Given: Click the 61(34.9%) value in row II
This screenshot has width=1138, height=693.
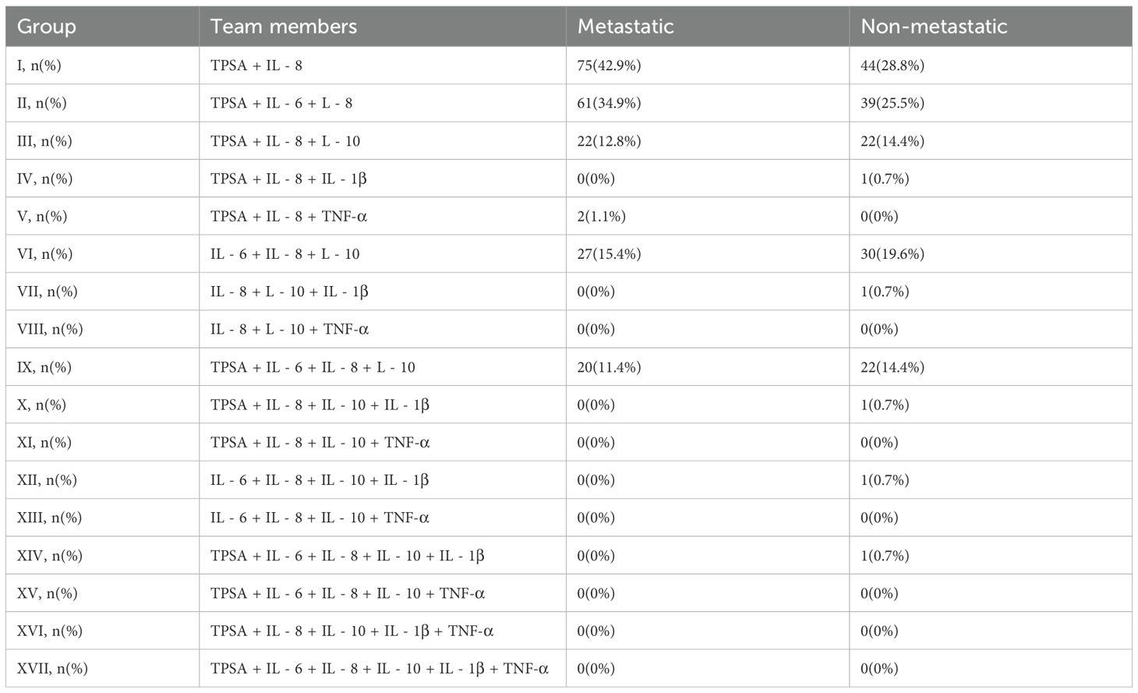Looking at the screenshot, I should click(609, 103).
